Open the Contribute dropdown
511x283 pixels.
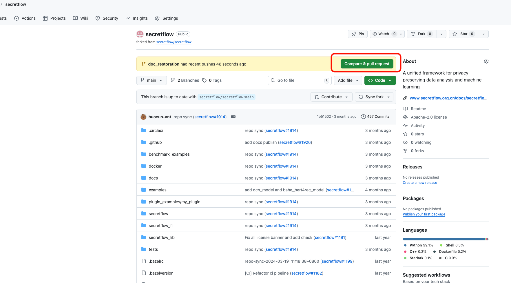tap(331, 97)
